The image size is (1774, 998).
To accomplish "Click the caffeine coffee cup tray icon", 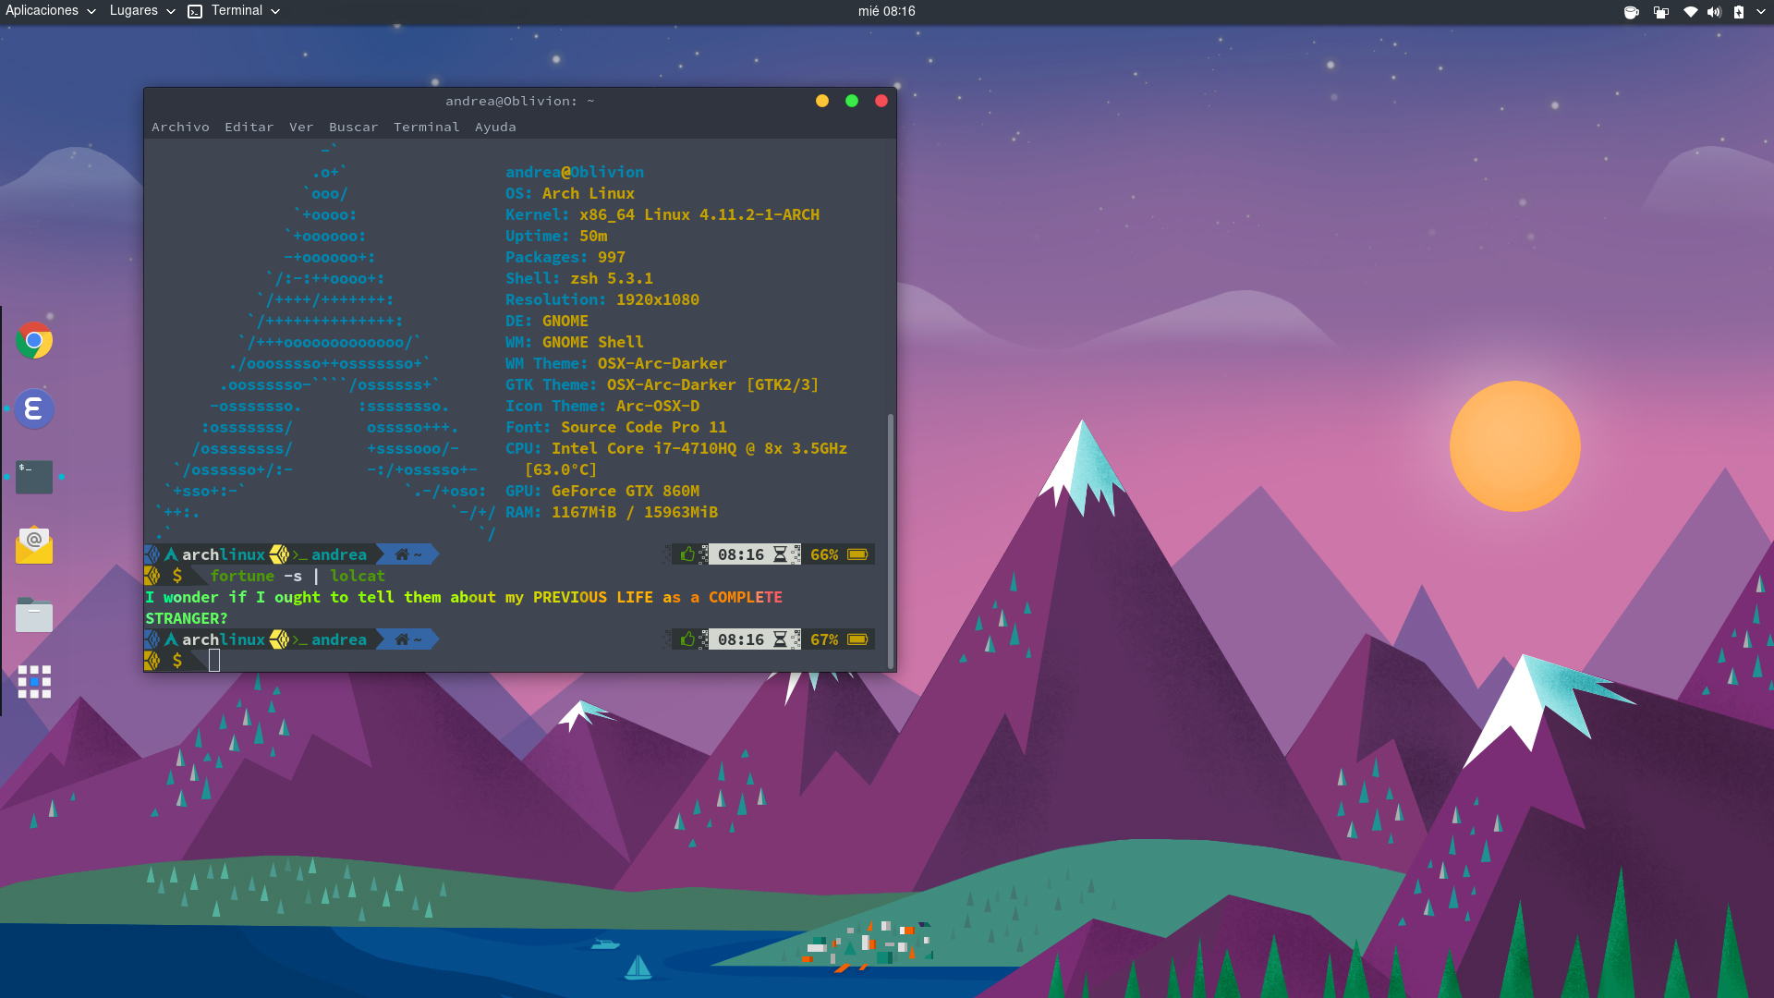I will (1632, 12).
